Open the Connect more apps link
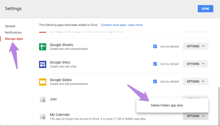The image size is (220, 126). pos(113,25)
